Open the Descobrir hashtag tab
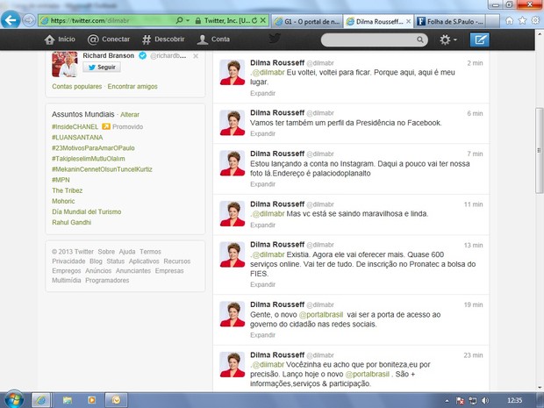Image resolution: width=544 pixels, height=408 pixels. click(163, 39)
